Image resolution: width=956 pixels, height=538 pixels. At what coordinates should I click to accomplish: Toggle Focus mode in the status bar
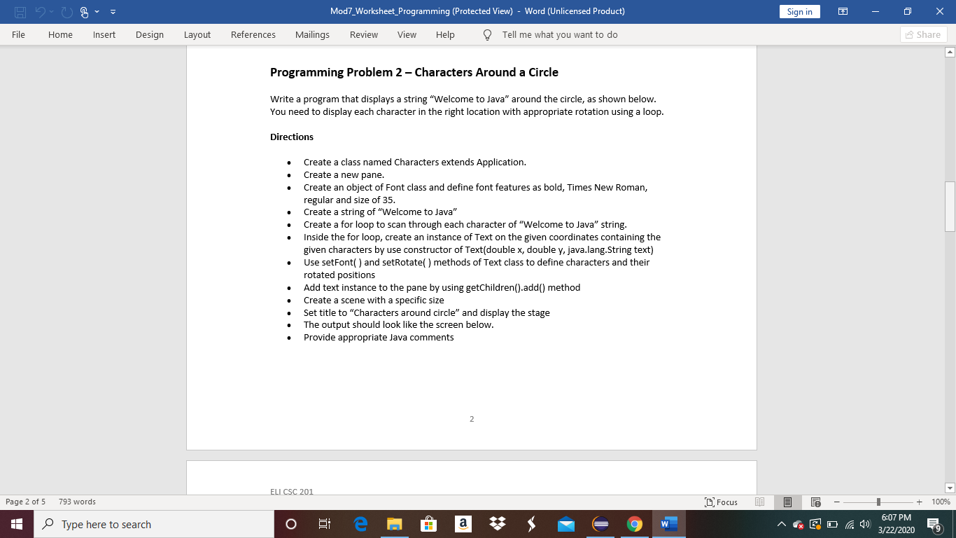[720, 502]
